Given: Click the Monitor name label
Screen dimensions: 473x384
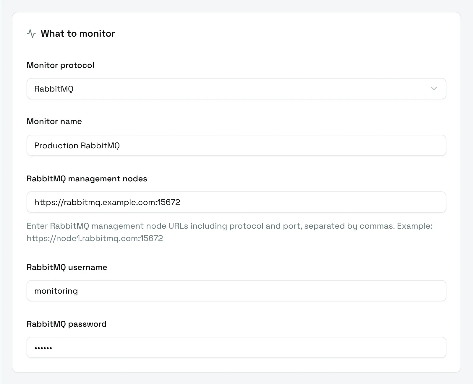Looking at the screenshot, I should 54,121.
